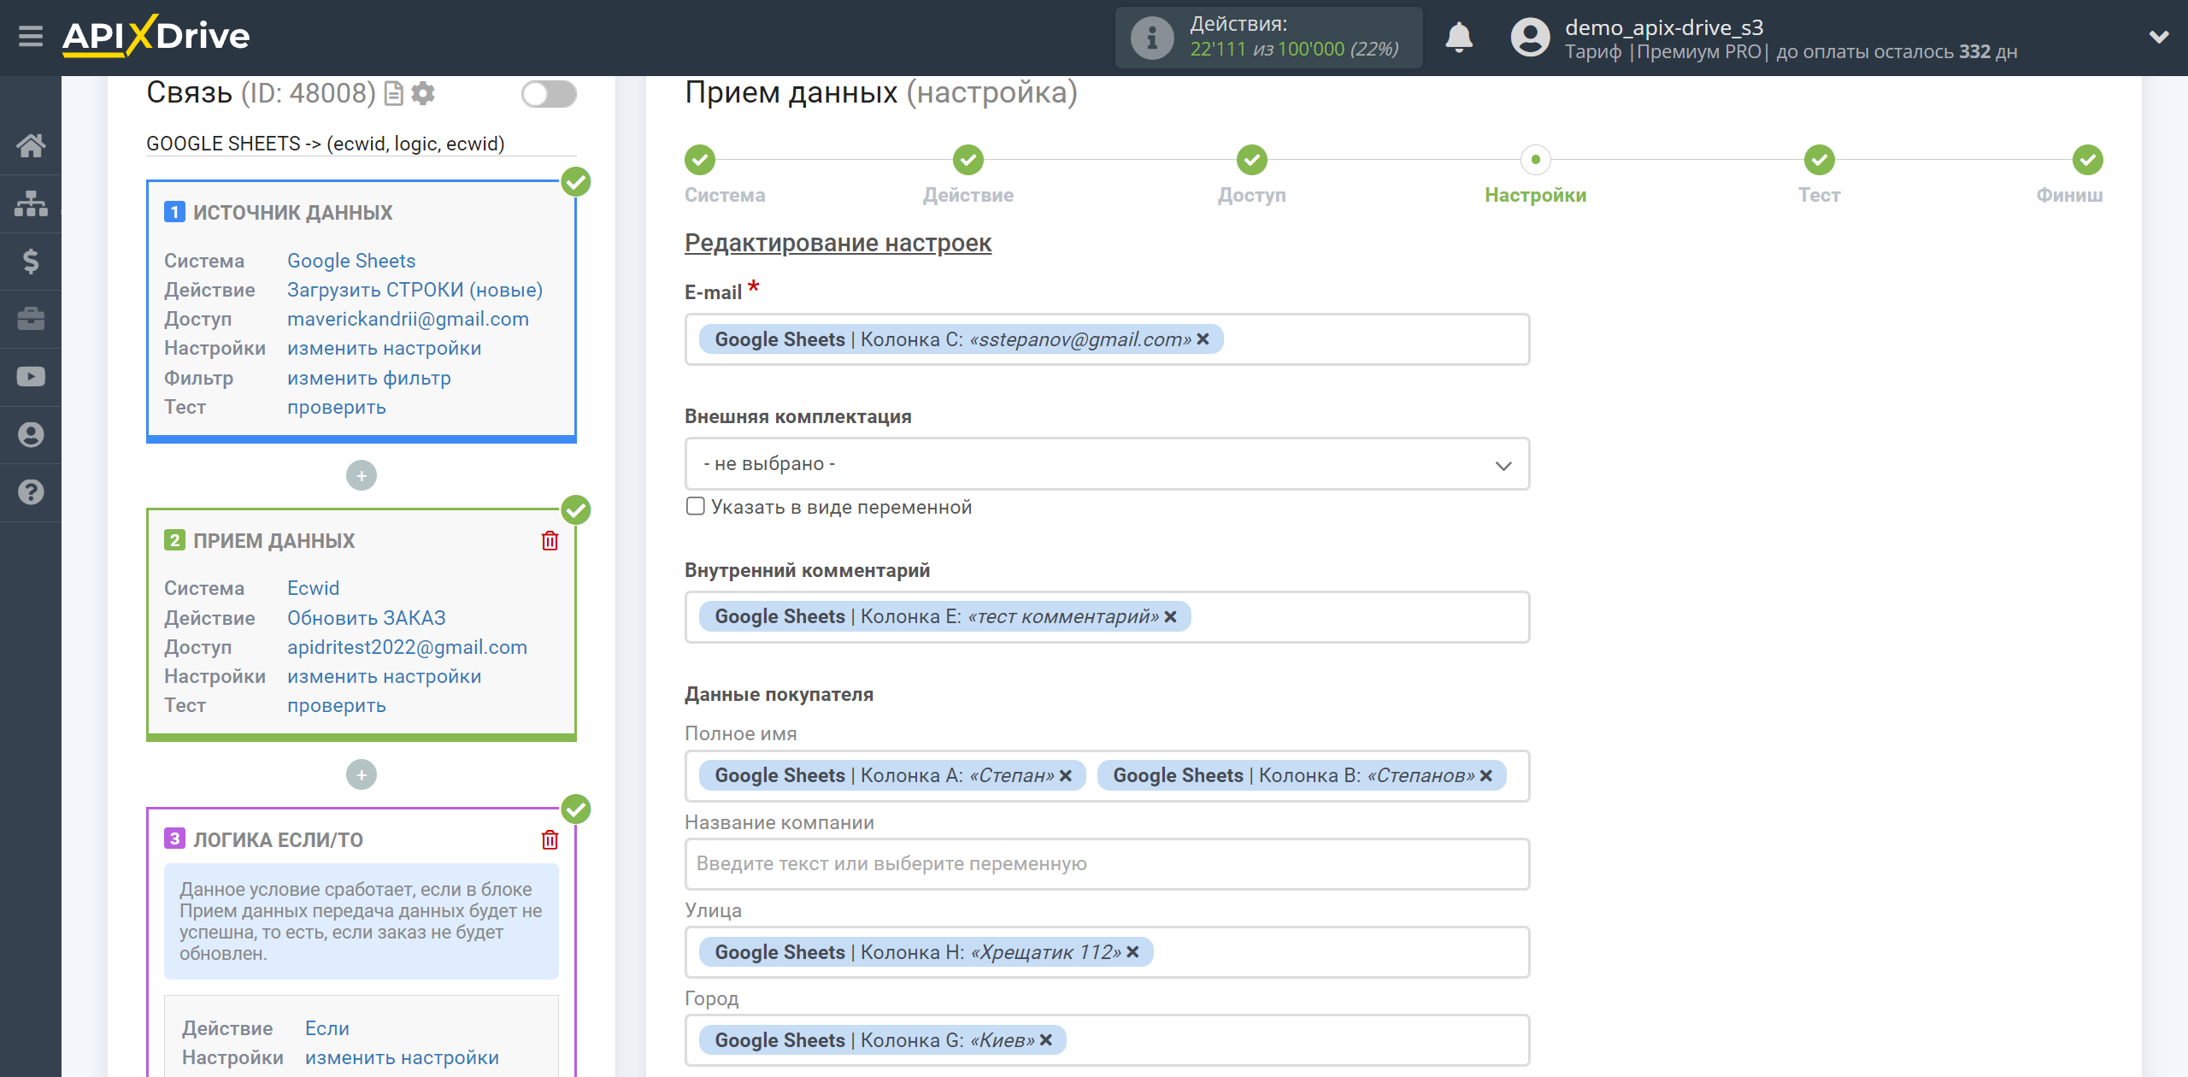Open notifications bell
Viewport: 2188px width, 1077px height.
tap(1459, 38)
